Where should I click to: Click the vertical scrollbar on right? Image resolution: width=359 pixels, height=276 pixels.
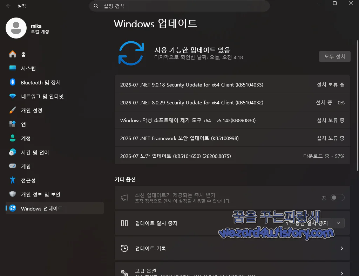[x=357, y=106]
